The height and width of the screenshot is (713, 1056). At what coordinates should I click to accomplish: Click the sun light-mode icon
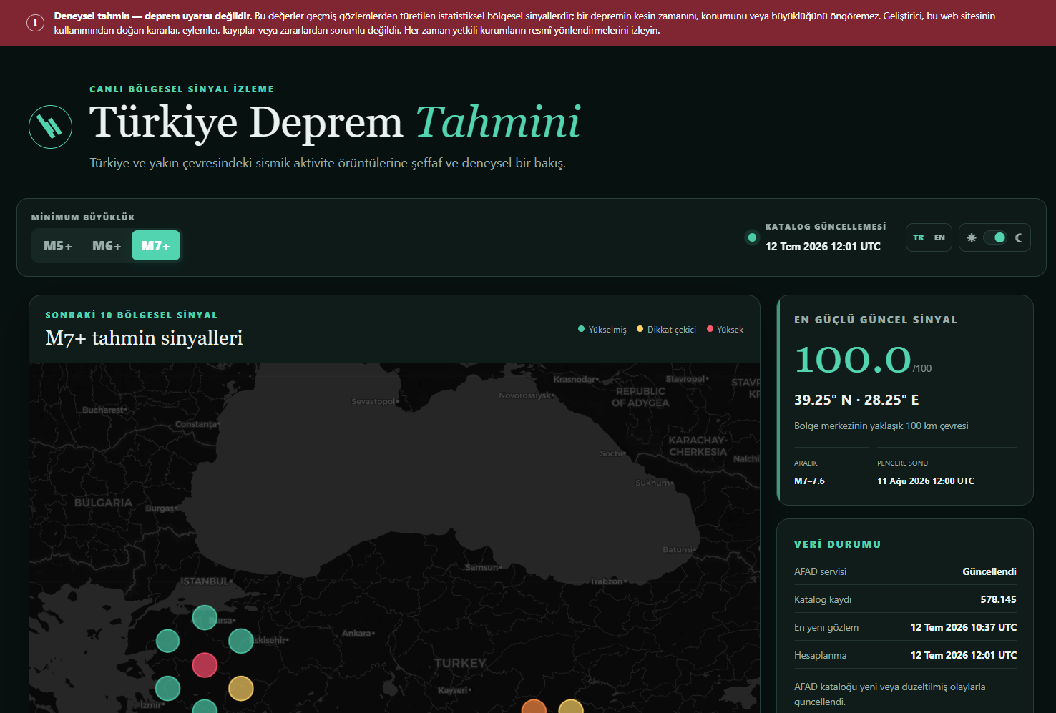(x=972, y=237)
